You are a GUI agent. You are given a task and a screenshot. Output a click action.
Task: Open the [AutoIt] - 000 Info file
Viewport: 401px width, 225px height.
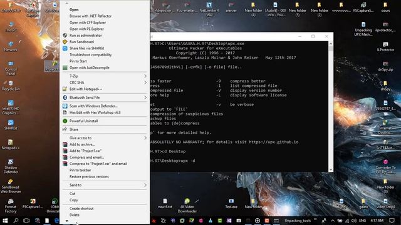pos(276,9)
